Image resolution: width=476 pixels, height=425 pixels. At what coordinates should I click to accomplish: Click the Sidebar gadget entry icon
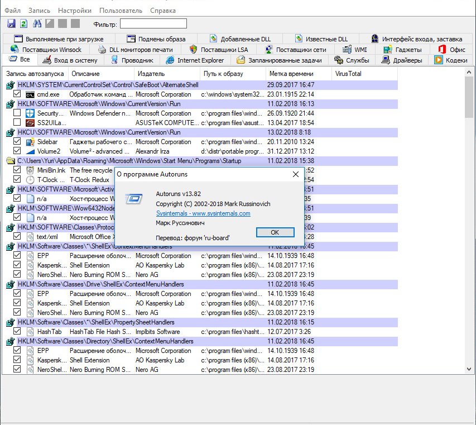30,142
